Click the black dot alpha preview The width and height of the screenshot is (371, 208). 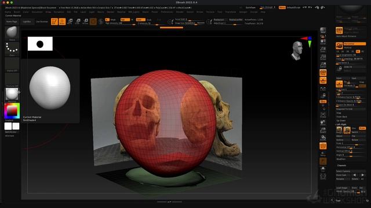(40, 44)
